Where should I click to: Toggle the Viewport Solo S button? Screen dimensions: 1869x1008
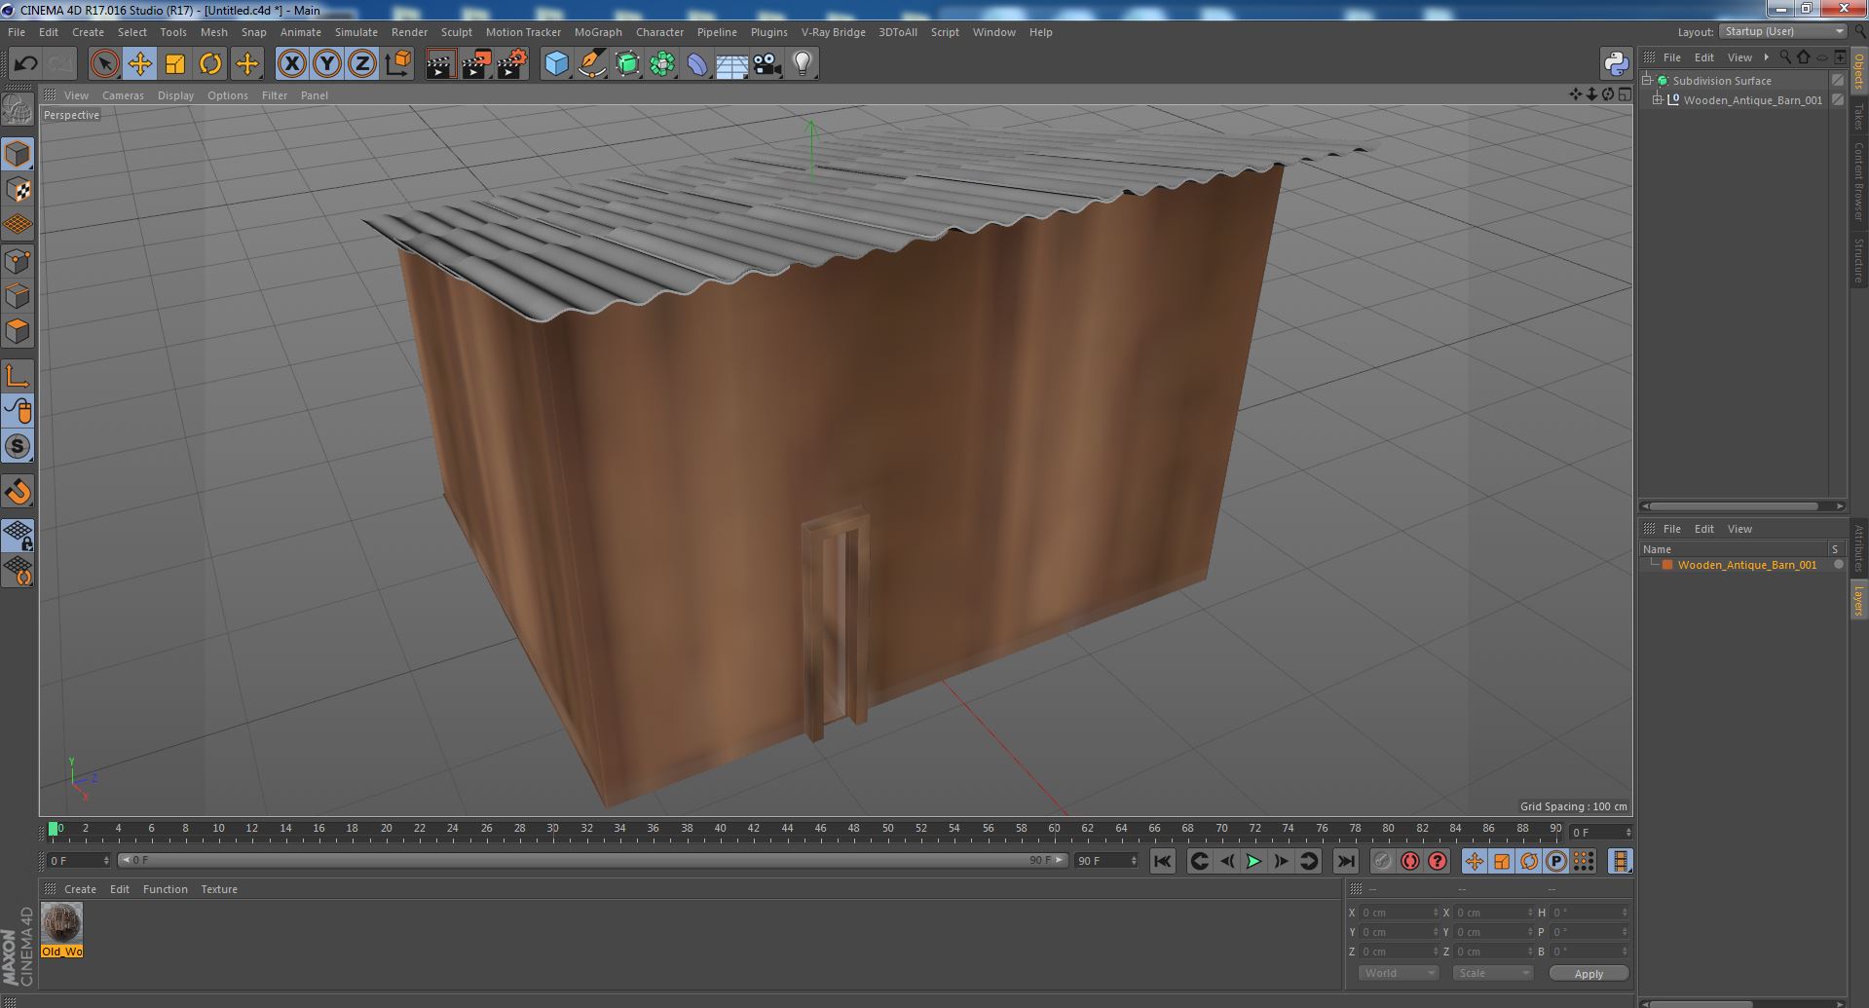pyautogui.click(x=18, y=446)
